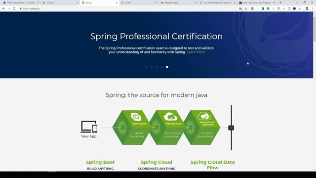Close the Spring tab

[117, 3]
